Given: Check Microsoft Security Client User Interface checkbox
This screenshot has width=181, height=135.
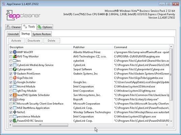Looking at the screenshot, I should [x=11, y=104].
